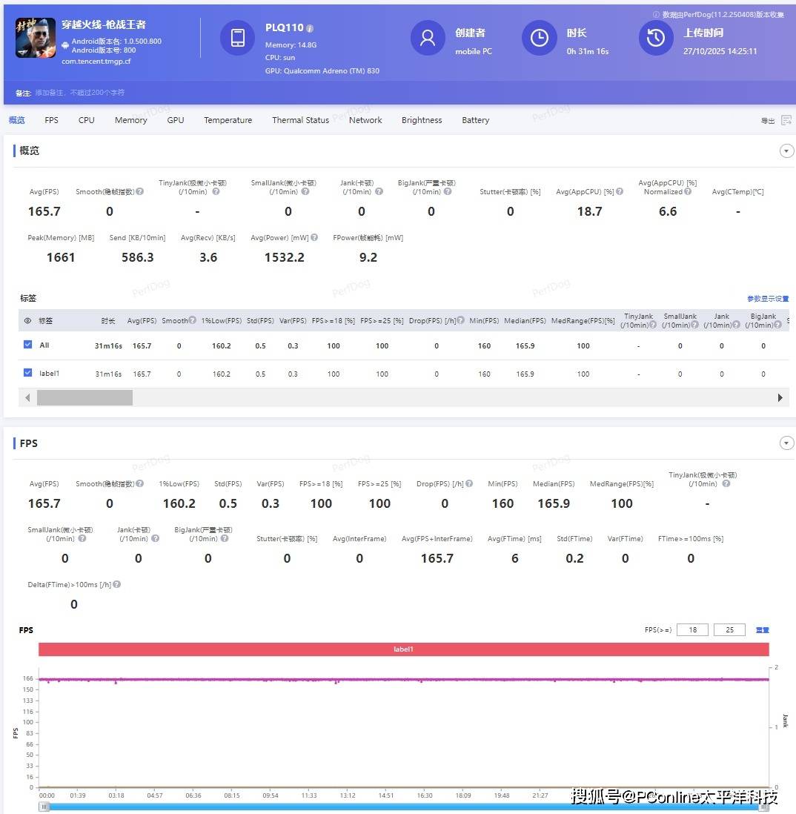Collapse the 概览 overview section

coord(786,151)
